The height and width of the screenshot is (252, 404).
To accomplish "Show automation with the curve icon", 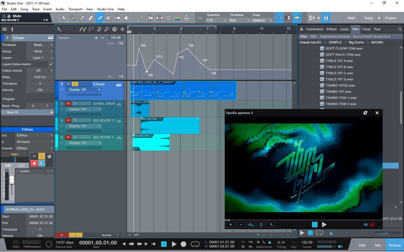I will pos(83,29).
